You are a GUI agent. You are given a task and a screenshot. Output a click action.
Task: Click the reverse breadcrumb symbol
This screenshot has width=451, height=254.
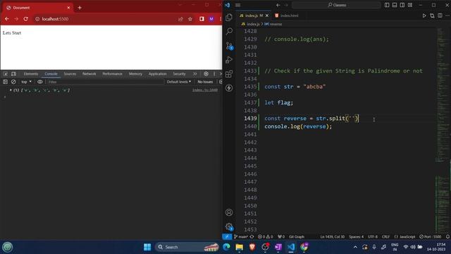click(x=273, y=24)
